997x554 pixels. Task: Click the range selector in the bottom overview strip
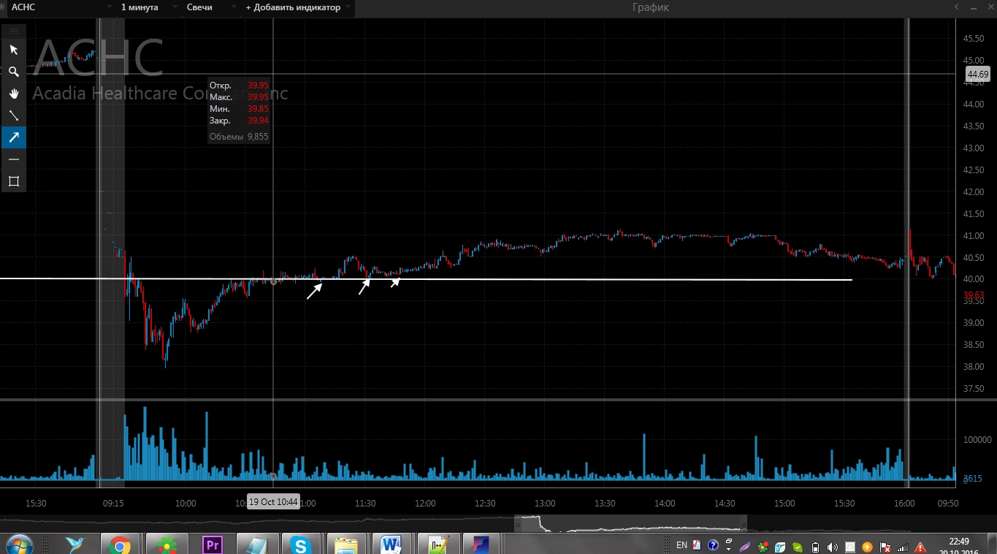click(630, 524)
